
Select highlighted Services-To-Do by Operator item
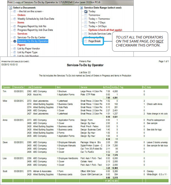pos(33,41)
